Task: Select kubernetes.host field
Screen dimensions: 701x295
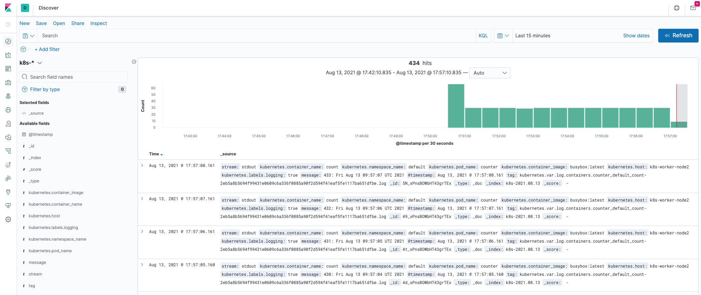Action: click(x=44, y=216)
